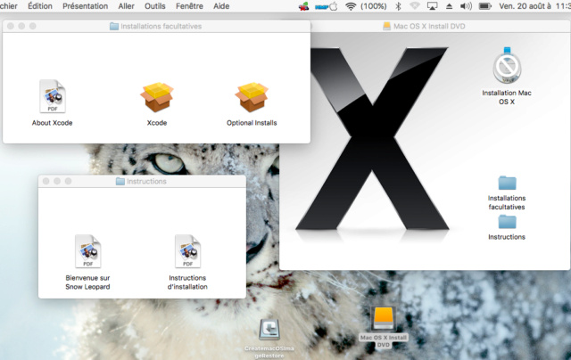Open the About Xcode PDF file
The width and height of the screenshot is (571, 360).
53,97
